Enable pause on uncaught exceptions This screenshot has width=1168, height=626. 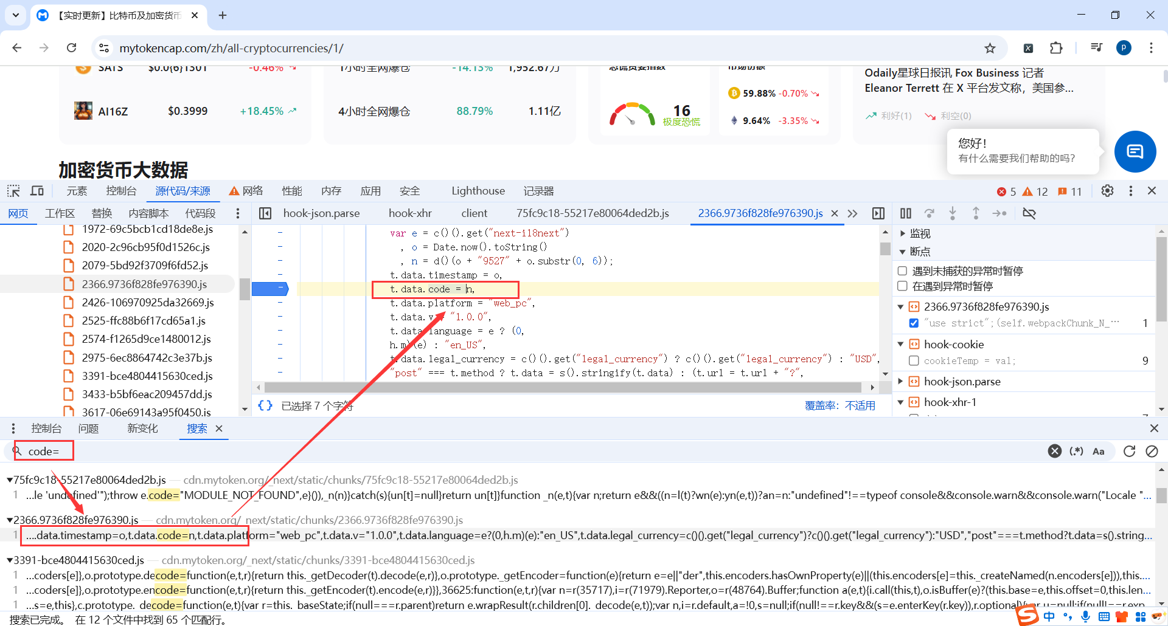pyautogui.click(x=903, y=271)
